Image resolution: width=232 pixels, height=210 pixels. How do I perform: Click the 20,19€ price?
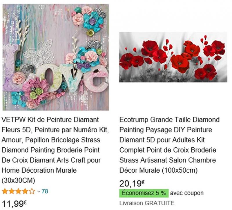click(x=132, y=184)
